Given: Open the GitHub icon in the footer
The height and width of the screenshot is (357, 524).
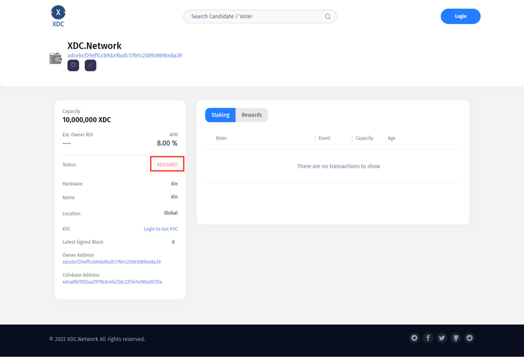Looking at the screenshot, I should coord(456,338).
